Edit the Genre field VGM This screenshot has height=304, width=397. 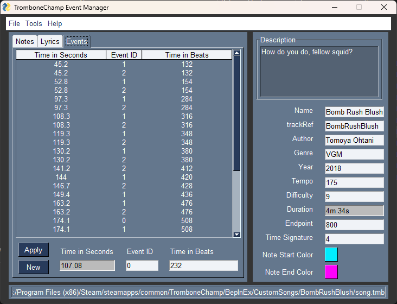click(354, 154)
